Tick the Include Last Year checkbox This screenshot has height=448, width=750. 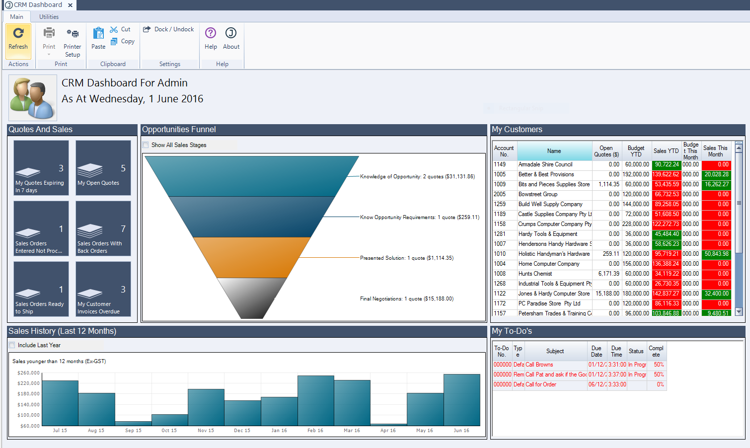(12, 345)
